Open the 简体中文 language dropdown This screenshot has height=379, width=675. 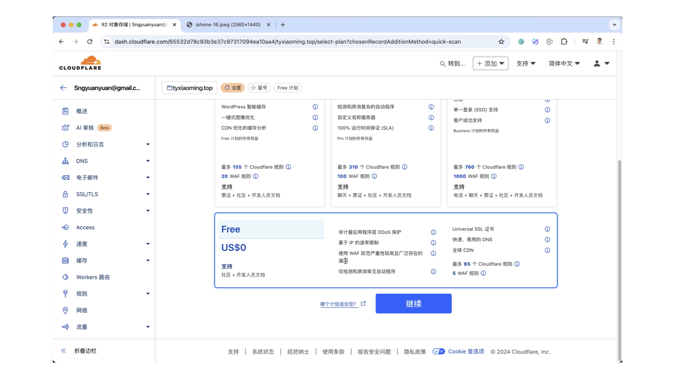[564, 64]
